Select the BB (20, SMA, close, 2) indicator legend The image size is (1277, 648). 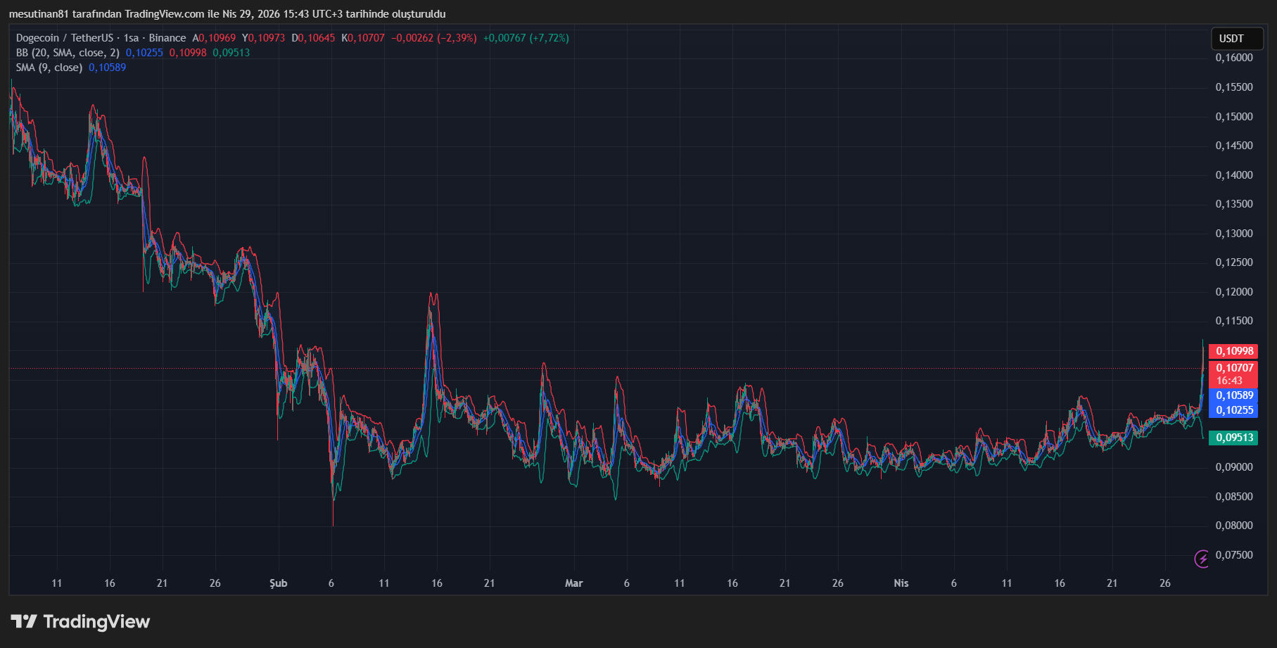(x=68, y=53)
